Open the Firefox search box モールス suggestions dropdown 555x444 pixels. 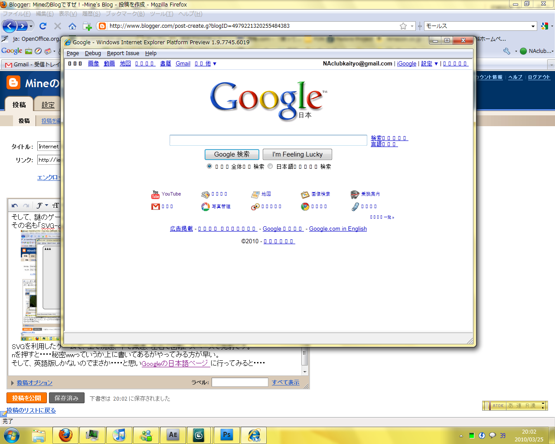pyautogui.click(x=533, y=26)
